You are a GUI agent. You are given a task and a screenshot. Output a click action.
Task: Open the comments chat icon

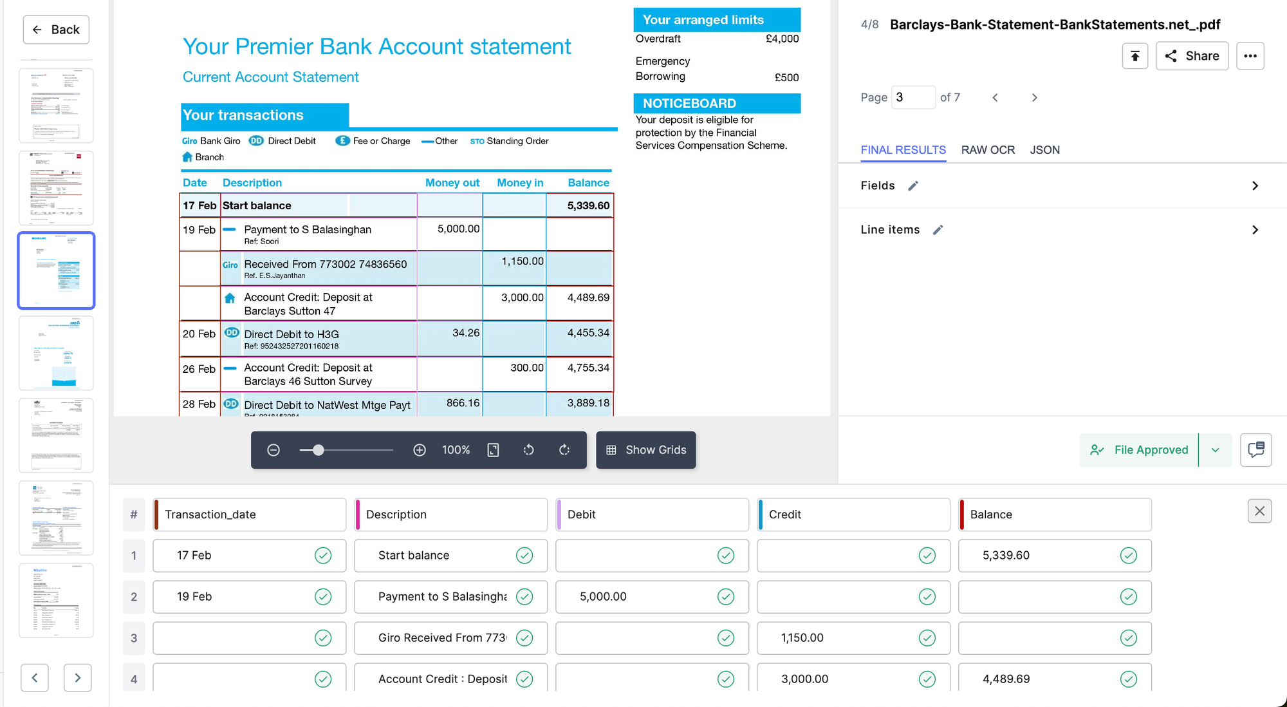[x=1255, y=450]
